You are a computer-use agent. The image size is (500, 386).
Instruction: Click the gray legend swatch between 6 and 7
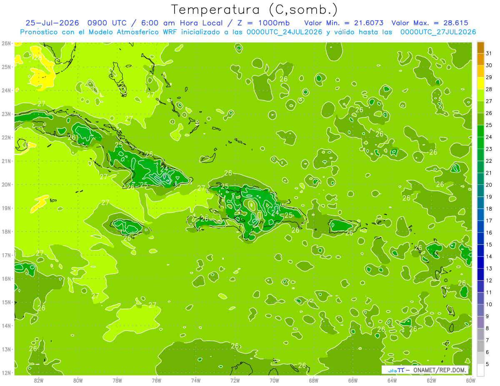(x=480, y=346)
